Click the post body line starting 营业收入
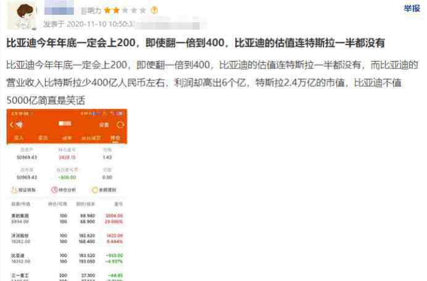This screenshot has width=427, height=281. click(204, 83)
